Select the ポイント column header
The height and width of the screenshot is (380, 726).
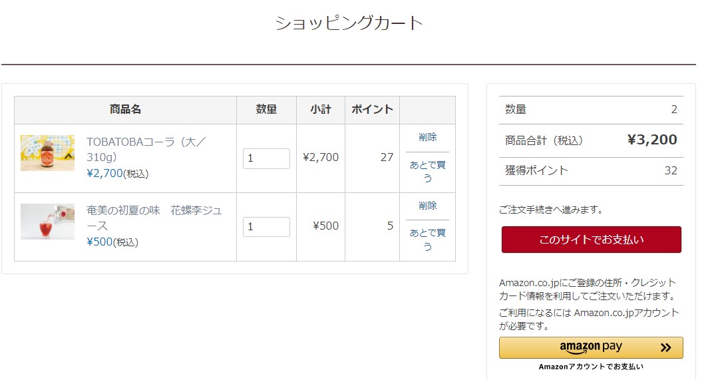coord(372,110)
